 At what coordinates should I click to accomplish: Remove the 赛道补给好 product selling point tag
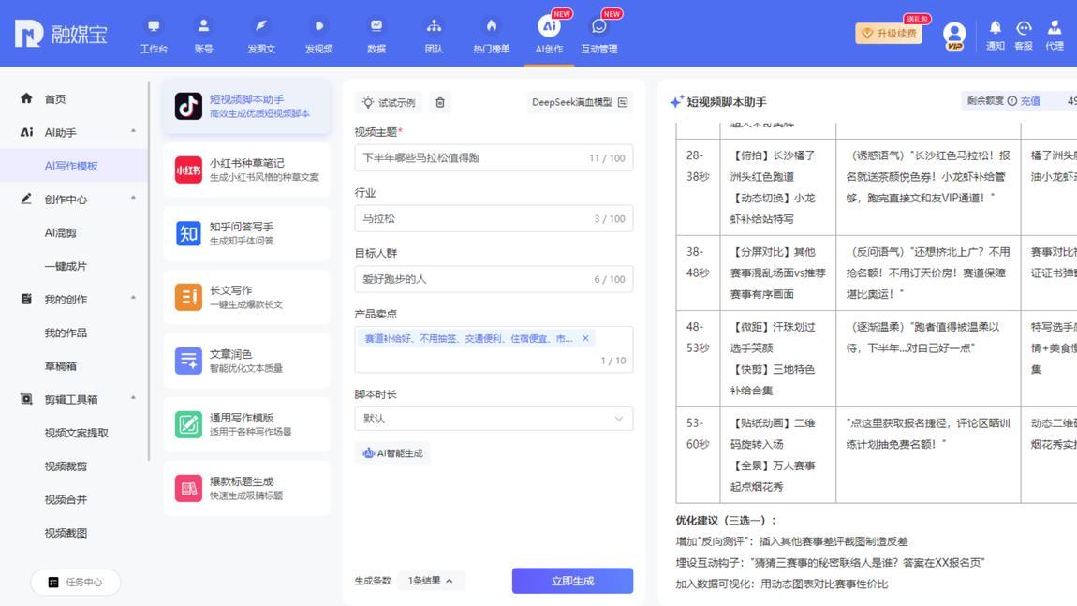coord(585,338)
